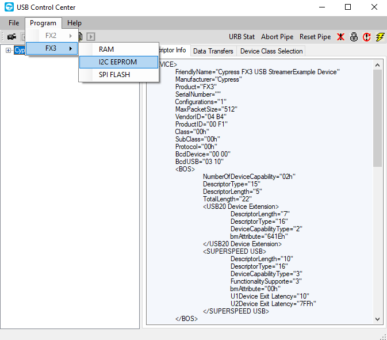Click the TotalLength="22" line
387x340 pixels.
pos(227,199)
